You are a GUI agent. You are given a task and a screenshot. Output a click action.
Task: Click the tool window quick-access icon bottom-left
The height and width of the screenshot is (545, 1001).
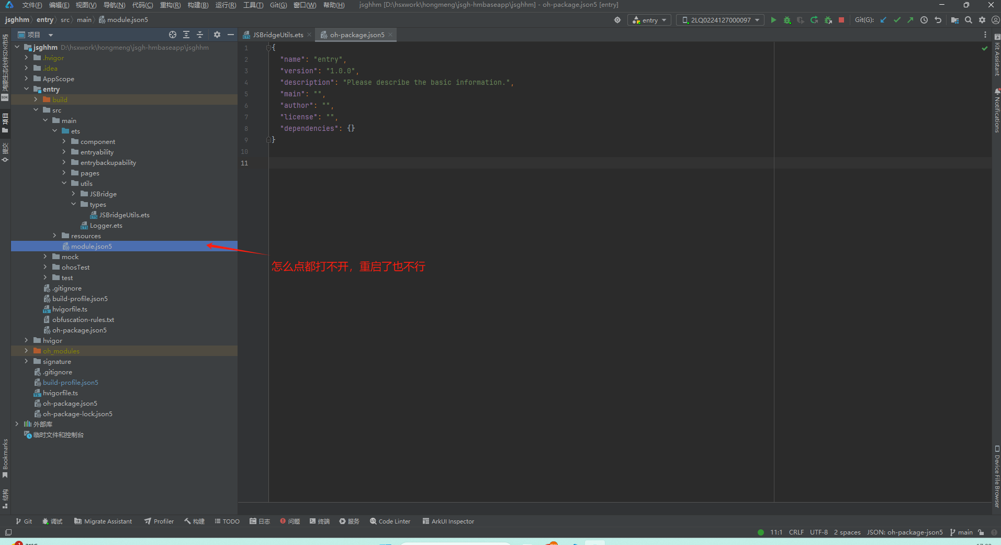pos(8,532)
